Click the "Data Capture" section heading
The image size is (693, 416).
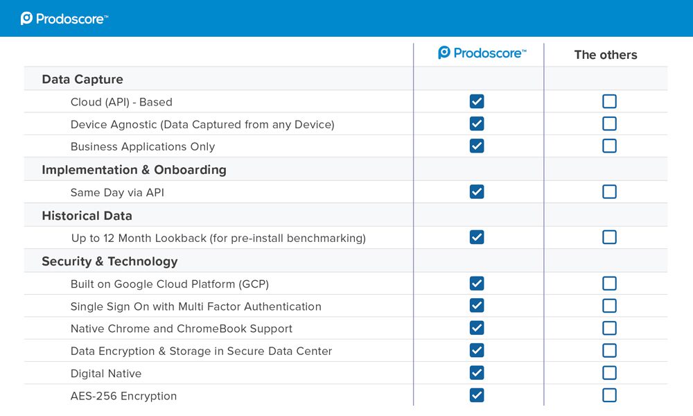(x=82, y=80)
